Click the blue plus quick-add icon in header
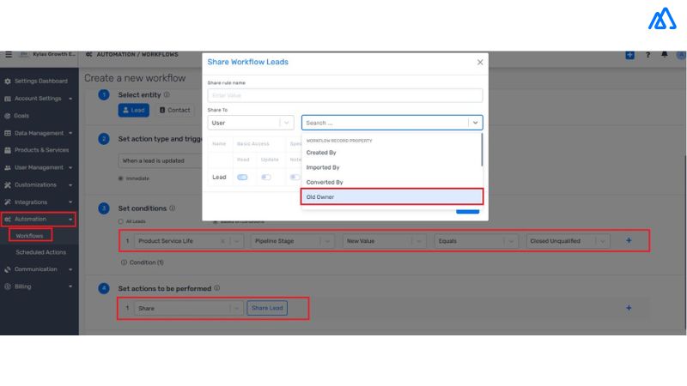This screenshot has width=687, height=386. 629,55
